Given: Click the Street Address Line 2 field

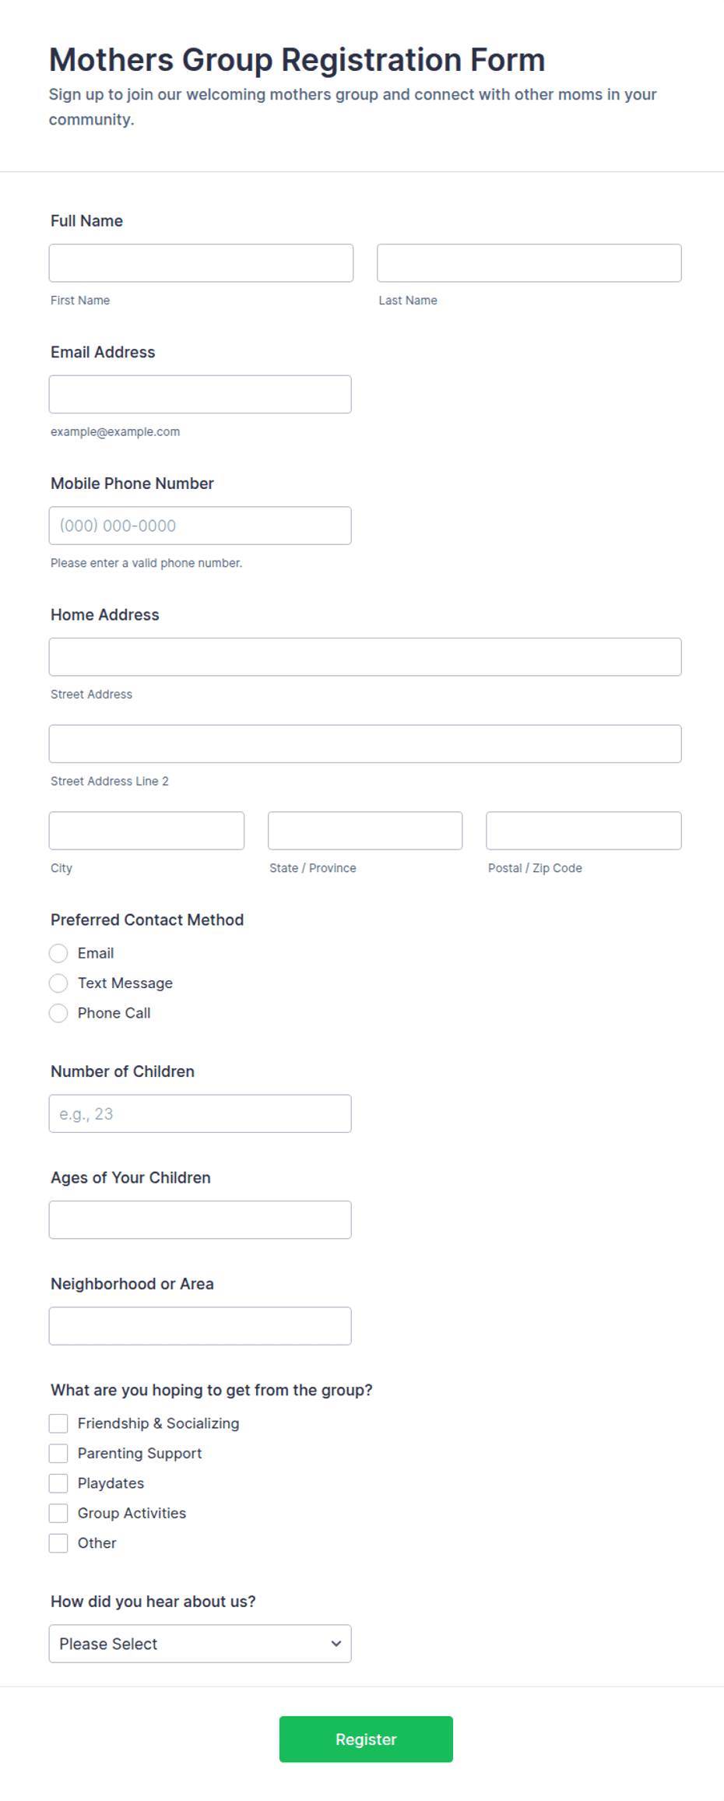Looking at the screenshot, I should click(x=365, y=744).
